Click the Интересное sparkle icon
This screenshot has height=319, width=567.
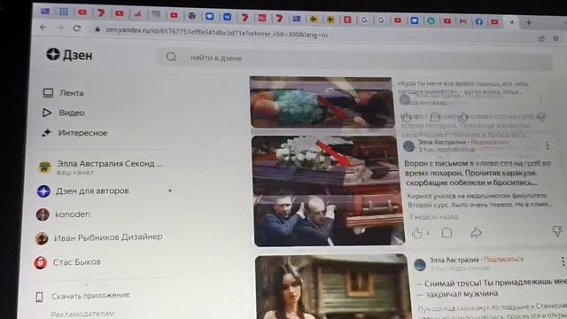[x=46, y=133]
